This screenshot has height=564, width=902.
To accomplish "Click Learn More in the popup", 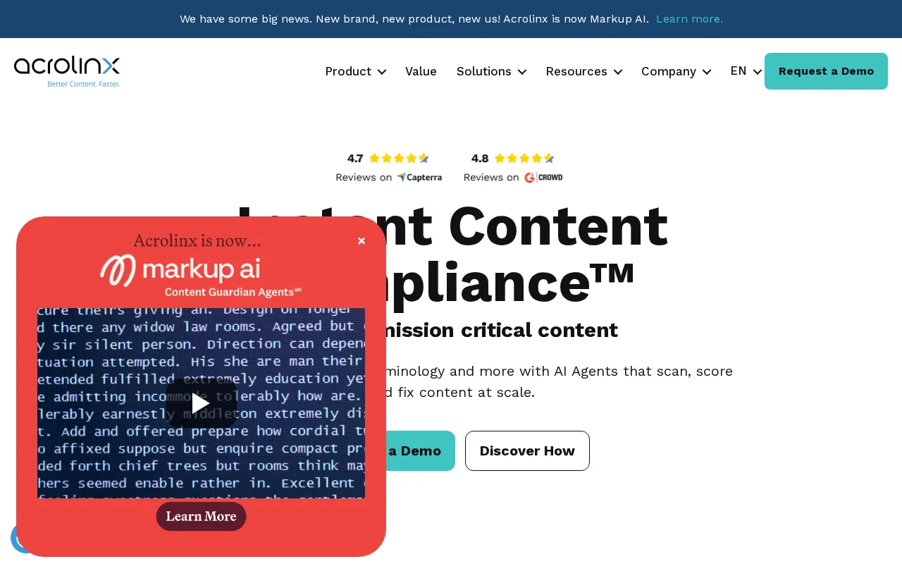I will pyautogui.click(x=201, y=516).
